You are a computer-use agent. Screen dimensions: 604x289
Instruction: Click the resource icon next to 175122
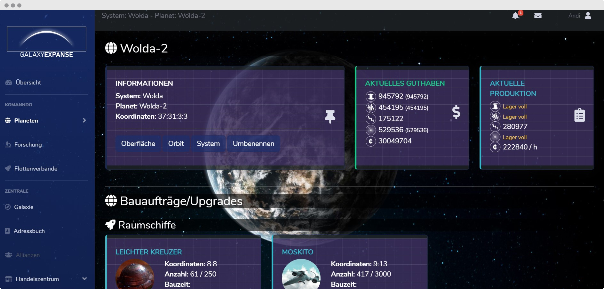(371, 119)
